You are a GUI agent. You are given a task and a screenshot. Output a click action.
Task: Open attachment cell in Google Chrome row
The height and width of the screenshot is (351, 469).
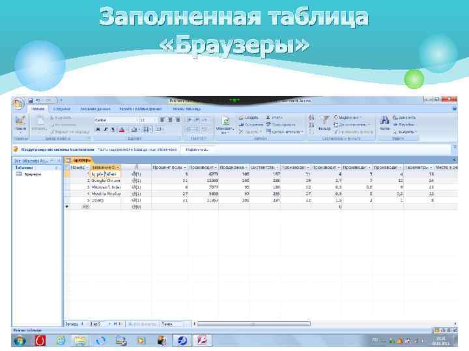tap(136, 181)
